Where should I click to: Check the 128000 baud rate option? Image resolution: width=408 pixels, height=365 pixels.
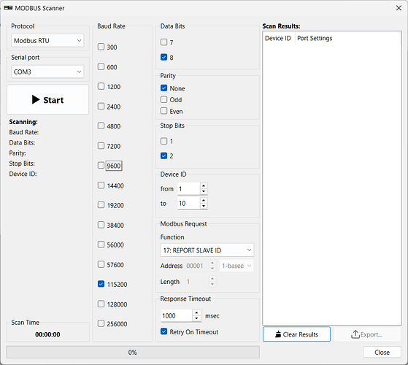coord(101,304)
